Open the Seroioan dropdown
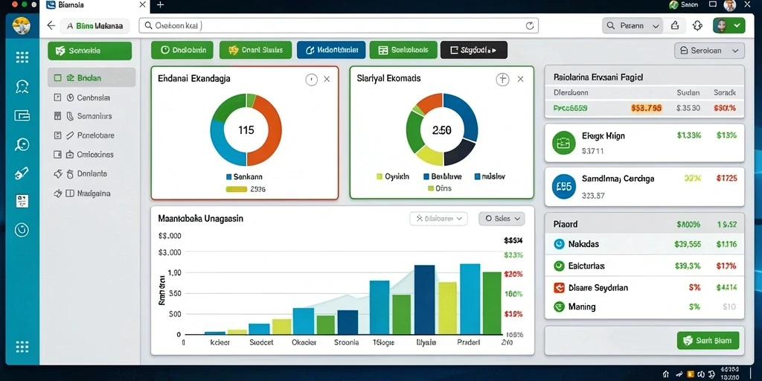Image resolution: width=762 pixels, height=381 pixels. coord(709,51)
